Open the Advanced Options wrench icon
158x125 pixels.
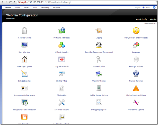tap(62, 103)
